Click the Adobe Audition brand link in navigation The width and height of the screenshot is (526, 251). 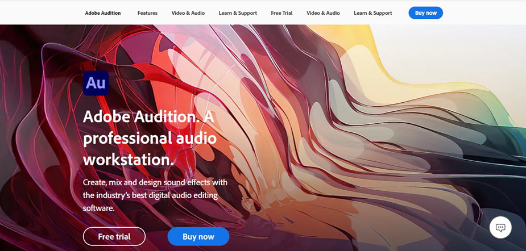[x=103, y=13]
